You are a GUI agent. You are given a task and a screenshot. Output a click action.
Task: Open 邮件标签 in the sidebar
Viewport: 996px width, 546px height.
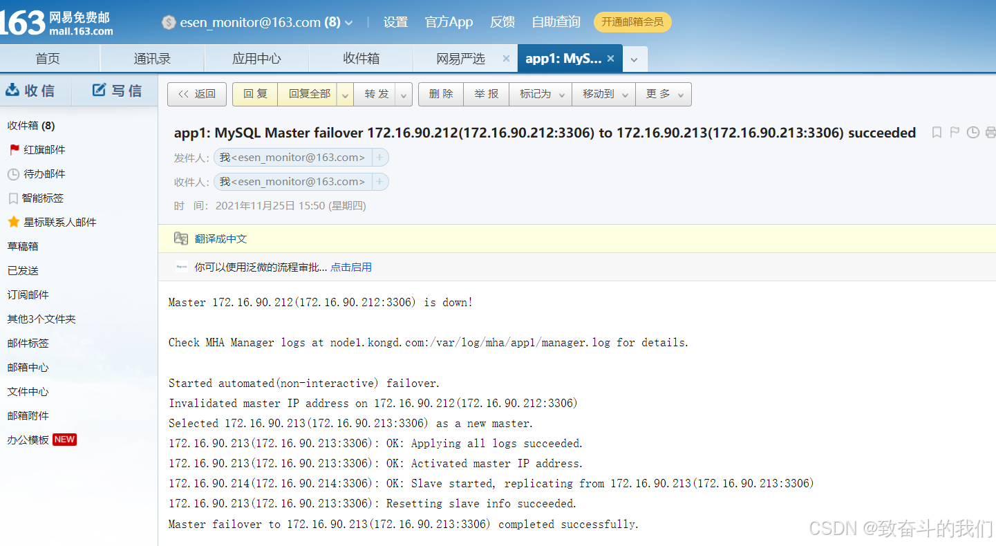28,343
